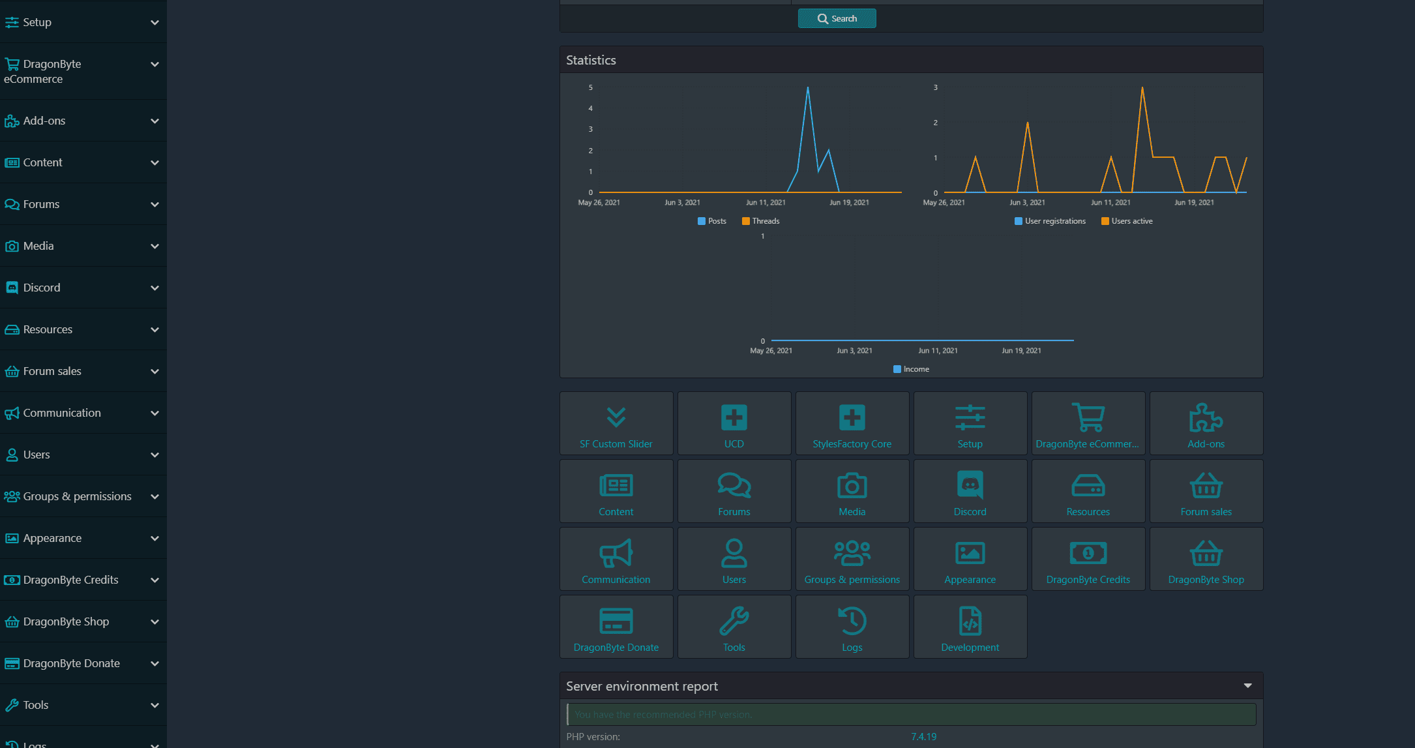Open the Tools wrench tile
The image size is (1415, 748).
click(734, 627)
